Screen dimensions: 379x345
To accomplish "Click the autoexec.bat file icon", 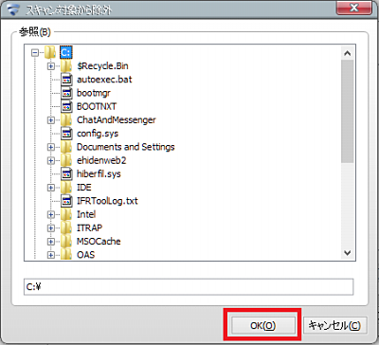I will pyautogui.click(x=66, y=80).
